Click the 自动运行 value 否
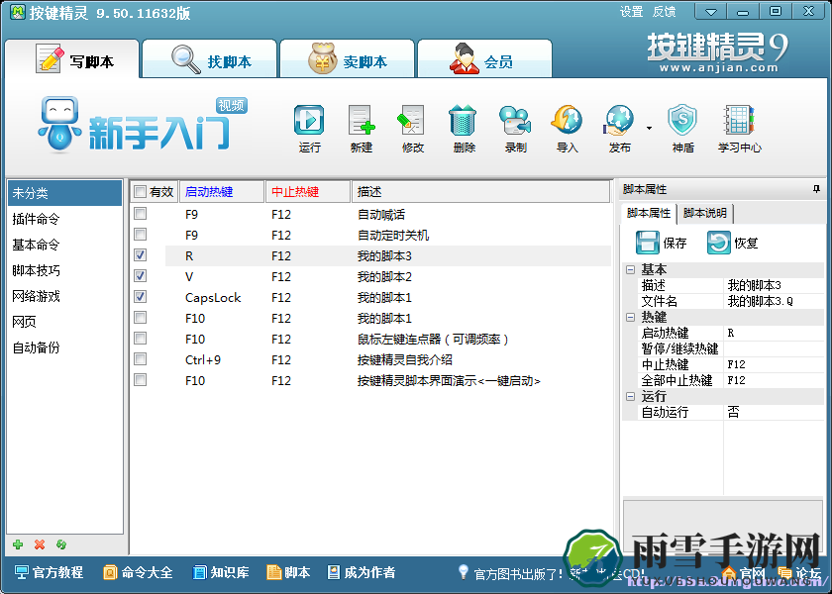Viewport: 832px width, 594px height. 774,412
